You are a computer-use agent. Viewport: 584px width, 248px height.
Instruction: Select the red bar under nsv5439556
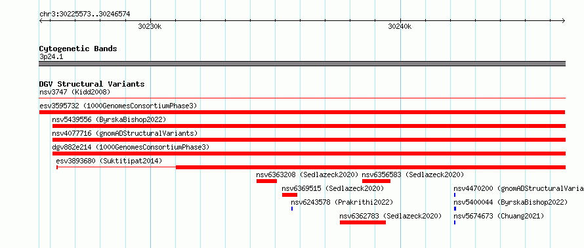(x=309, y=126)
